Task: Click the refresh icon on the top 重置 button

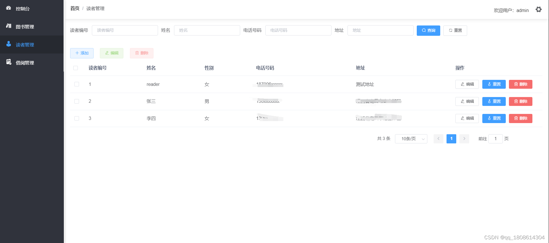Action: [451, 30]
